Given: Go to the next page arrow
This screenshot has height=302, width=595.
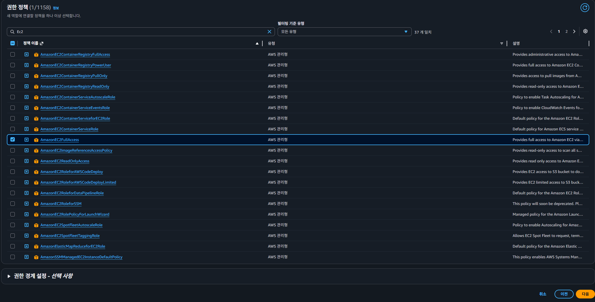Looking at the screenshot, I should [574, 31].
